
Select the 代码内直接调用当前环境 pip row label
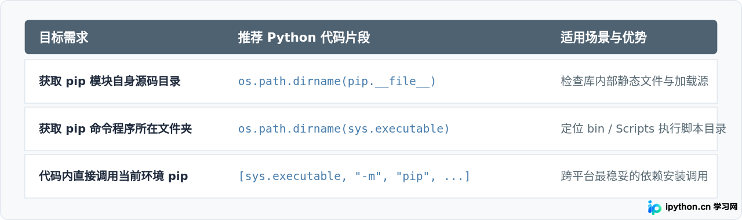click(x=114, y=177)
